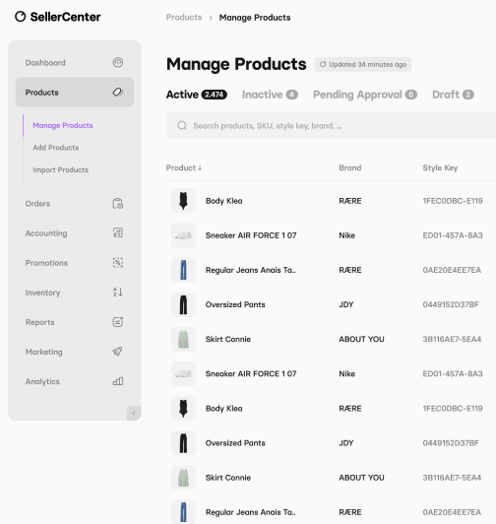Switch to the Inactive tab

tap(270, 95)
